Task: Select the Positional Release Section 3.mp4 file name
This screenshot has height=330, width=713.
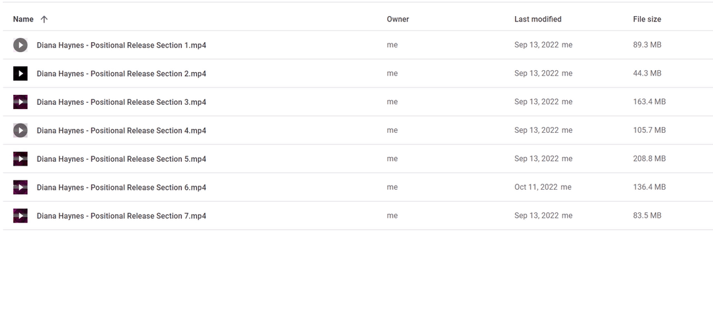Action: click(122, 102)
